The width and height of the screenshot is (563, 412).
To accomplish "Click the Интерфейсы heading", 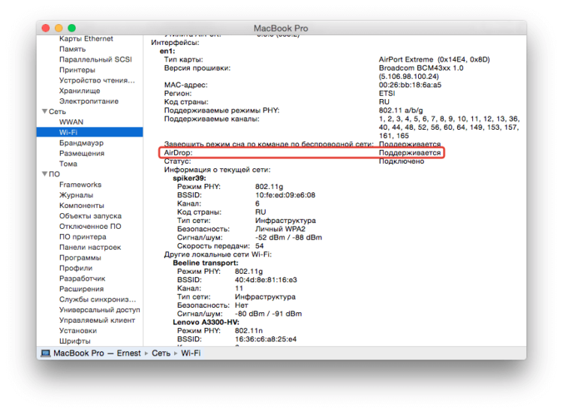I will tap(175, 43).
